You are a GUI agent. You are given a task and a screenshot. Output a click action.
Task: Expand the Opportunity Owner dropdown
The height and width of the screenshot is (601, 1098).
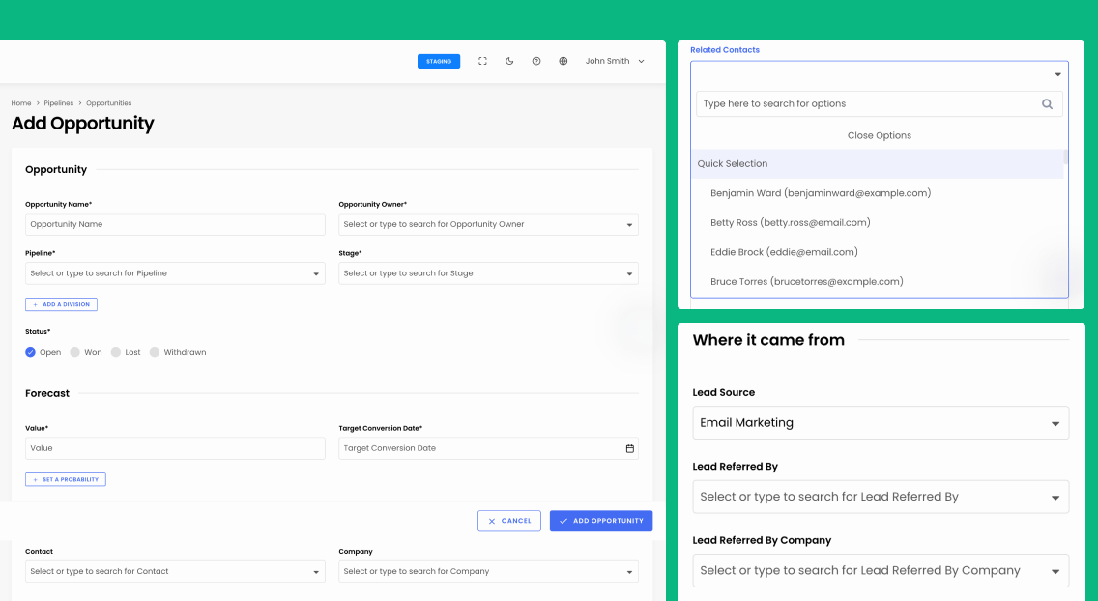click(488, 224)
